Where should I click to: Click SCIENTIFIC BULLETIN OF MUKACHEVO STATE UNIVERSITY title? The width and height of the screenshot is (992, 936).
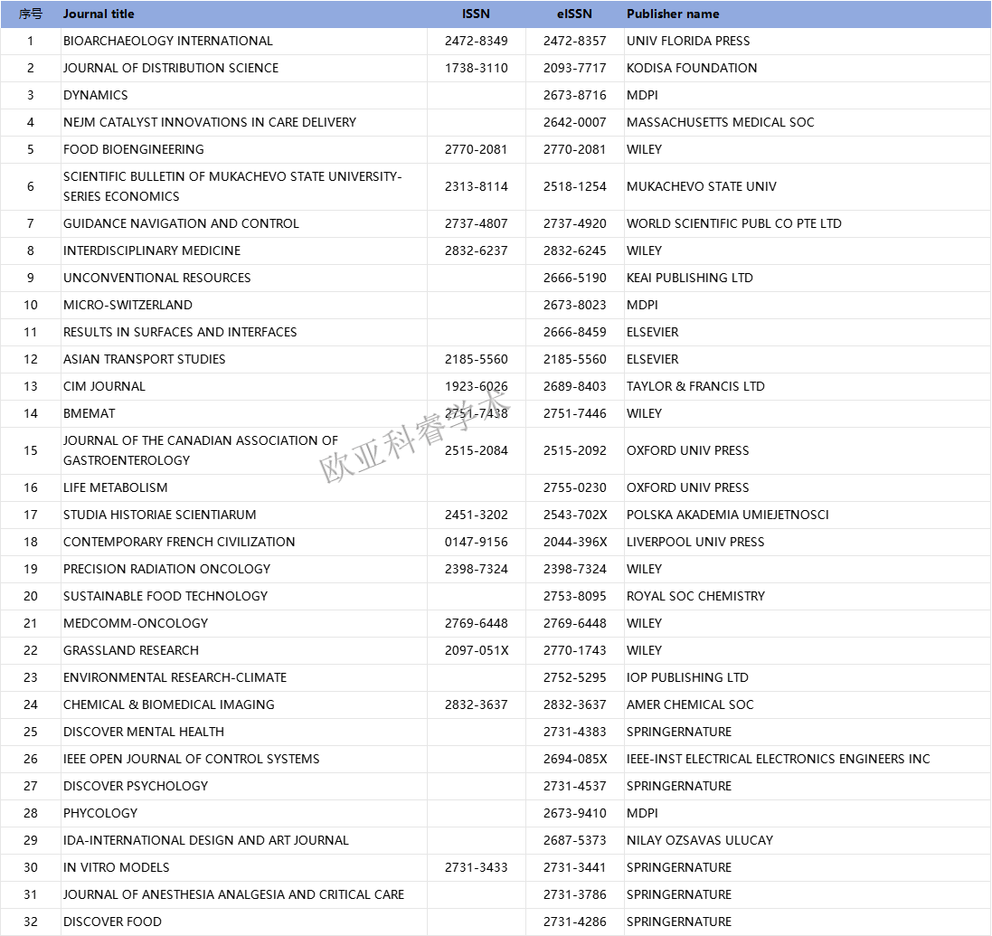[232, 186]
